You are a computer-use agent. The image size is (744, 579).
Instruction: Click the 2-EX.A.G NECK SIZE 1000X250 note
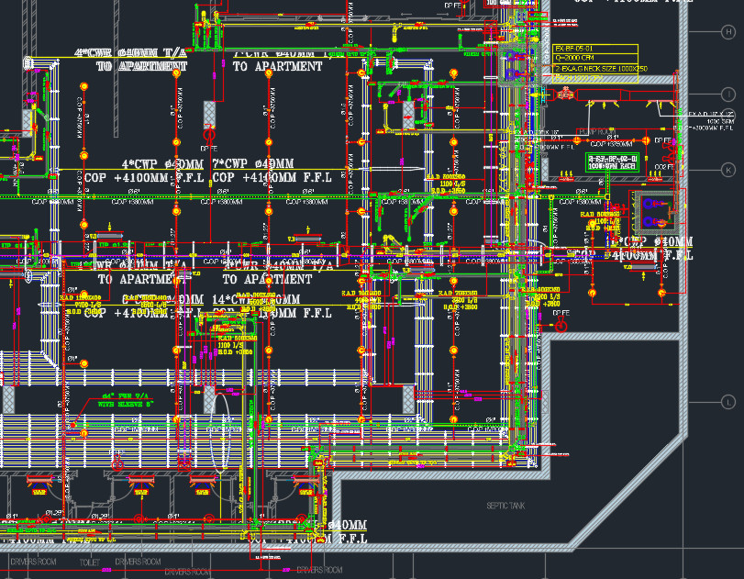[602, 68]
